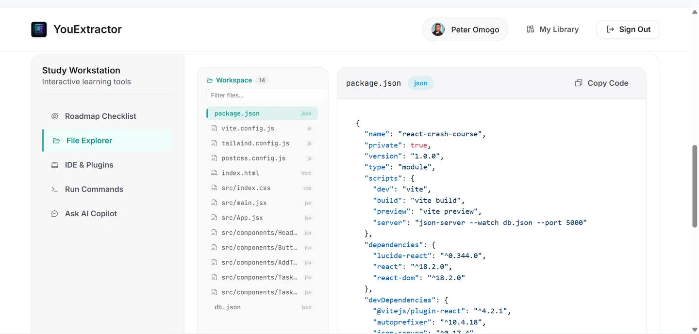
Task: Click the package.json title in code header
Action: pyautogui.click(x=373, y=83)
